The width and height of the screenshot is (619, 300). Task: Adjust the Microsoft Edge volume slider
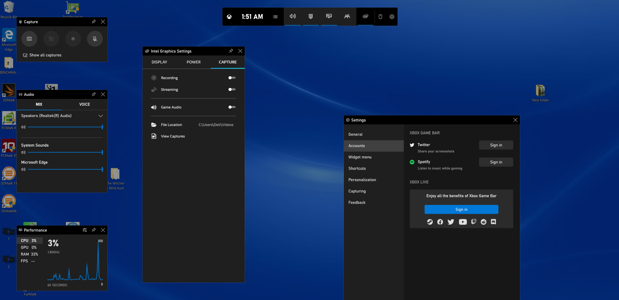pos(65,169)
